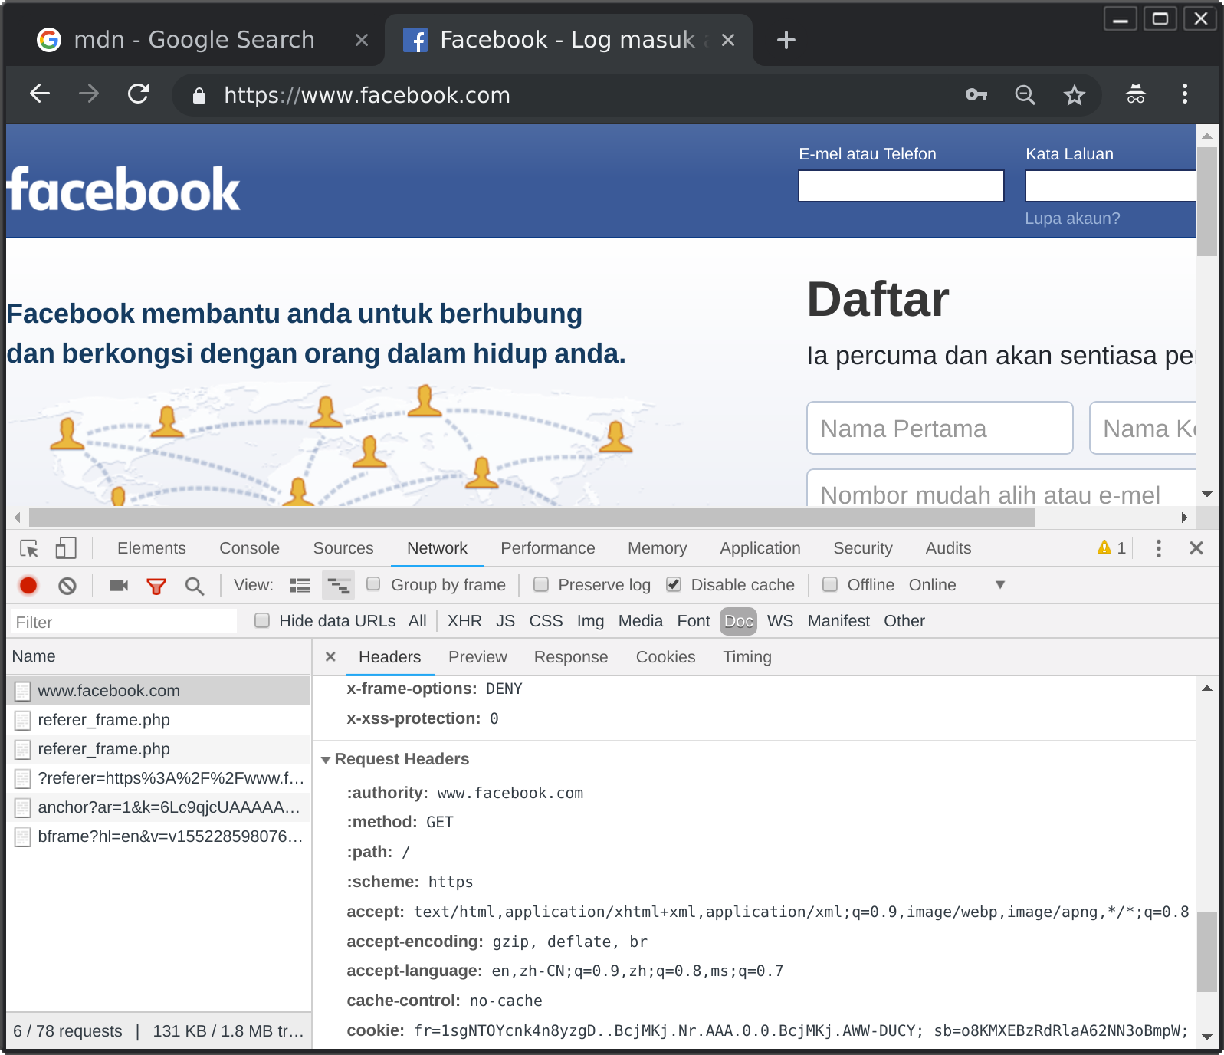Image resolution: width=1224 pixels, height=1055 pixels.
Task: Click the capture screenshots camera icon
Action: (x=119, y=586)
